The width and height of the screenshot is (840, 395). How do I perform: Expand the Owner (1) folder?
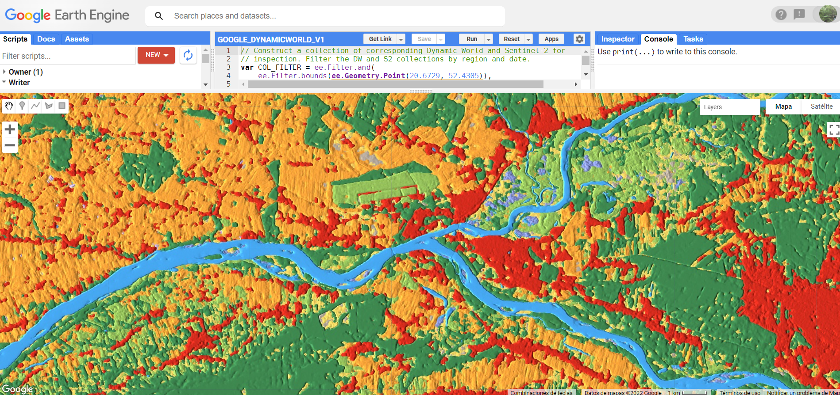(x=4, y=72)
